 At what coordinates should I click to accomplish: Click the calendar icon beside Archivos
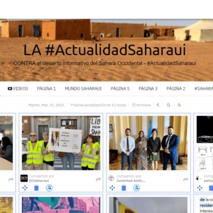click(134, 105)
